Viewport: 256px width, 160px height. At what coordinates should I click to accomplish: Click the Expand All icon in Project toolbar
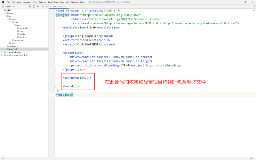coord(34,6)
